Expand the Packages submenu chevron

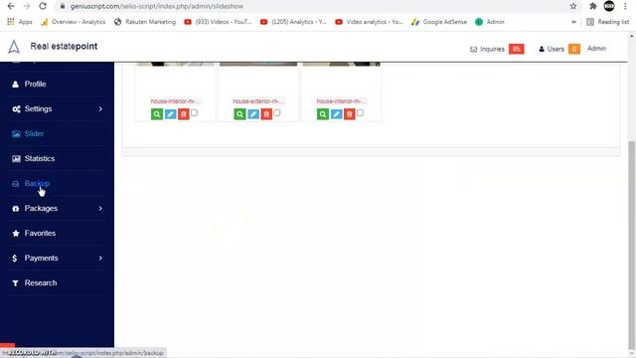pyautogui.click(x=100, y=208)
